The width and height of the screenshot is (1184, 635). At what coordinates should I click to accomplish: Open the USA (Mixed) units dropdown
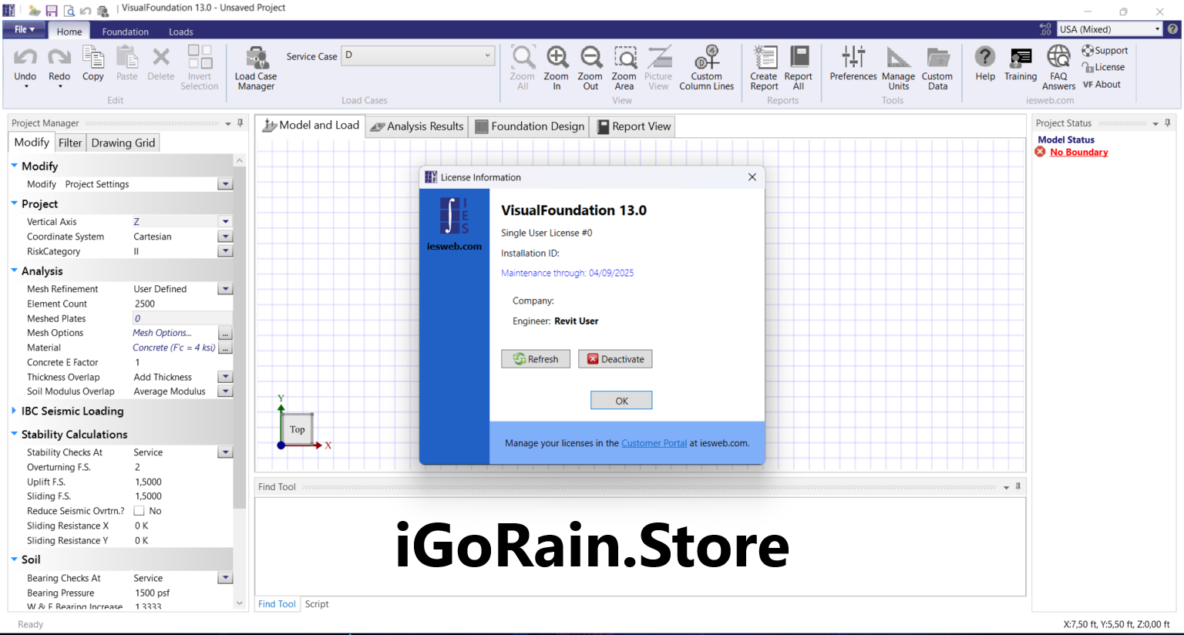tap(1157, 29)
